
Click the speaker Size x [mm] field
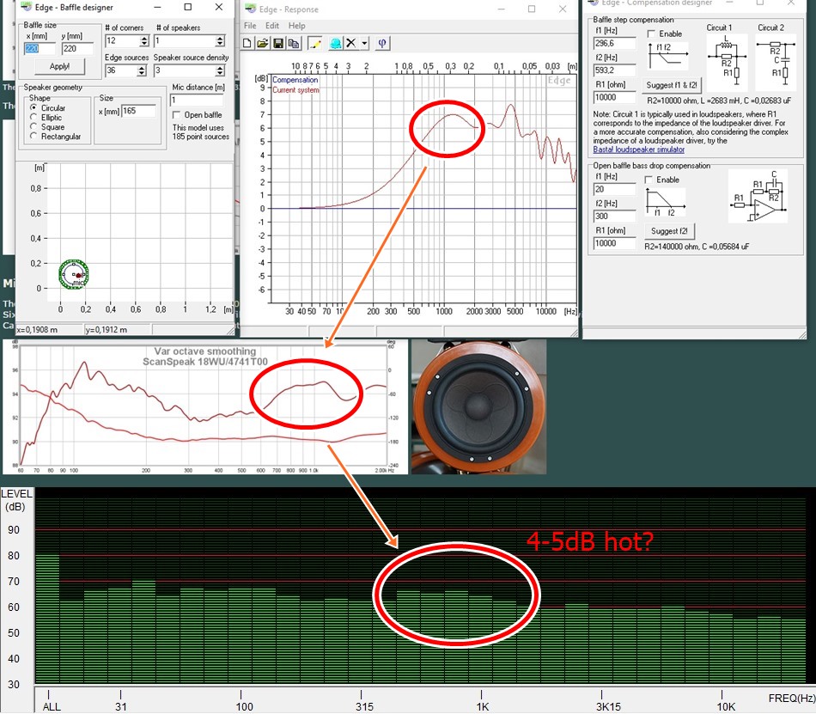click(138, 111)
